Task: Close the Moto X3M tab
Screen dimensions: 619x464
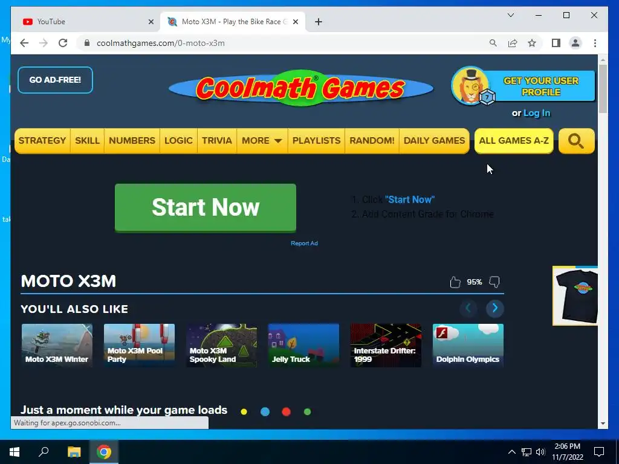Action: click(295, 22)
